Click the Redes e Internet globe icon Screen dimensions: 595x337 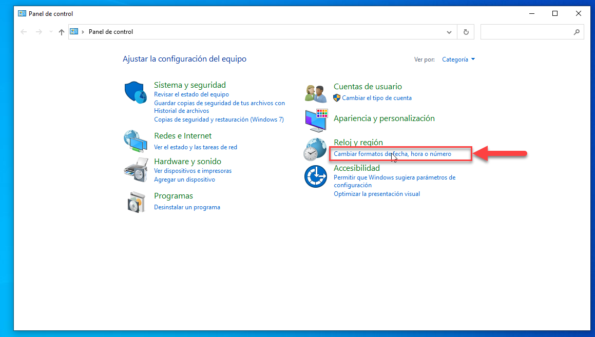(x=136, y=141)
